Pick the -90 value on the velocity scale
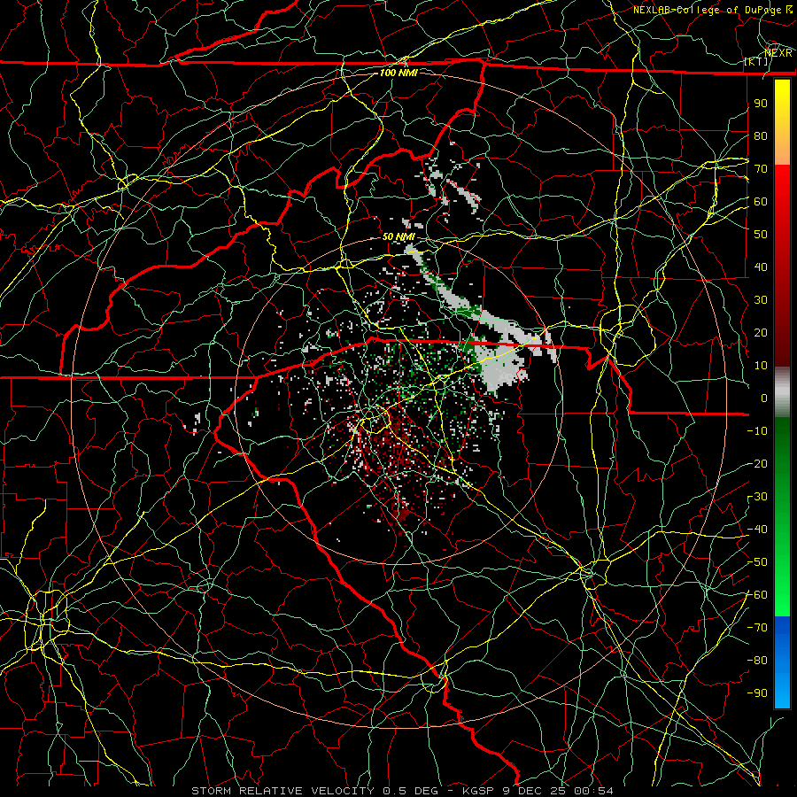797x797 pixels. pyautogui.click(x=757, y=693)
